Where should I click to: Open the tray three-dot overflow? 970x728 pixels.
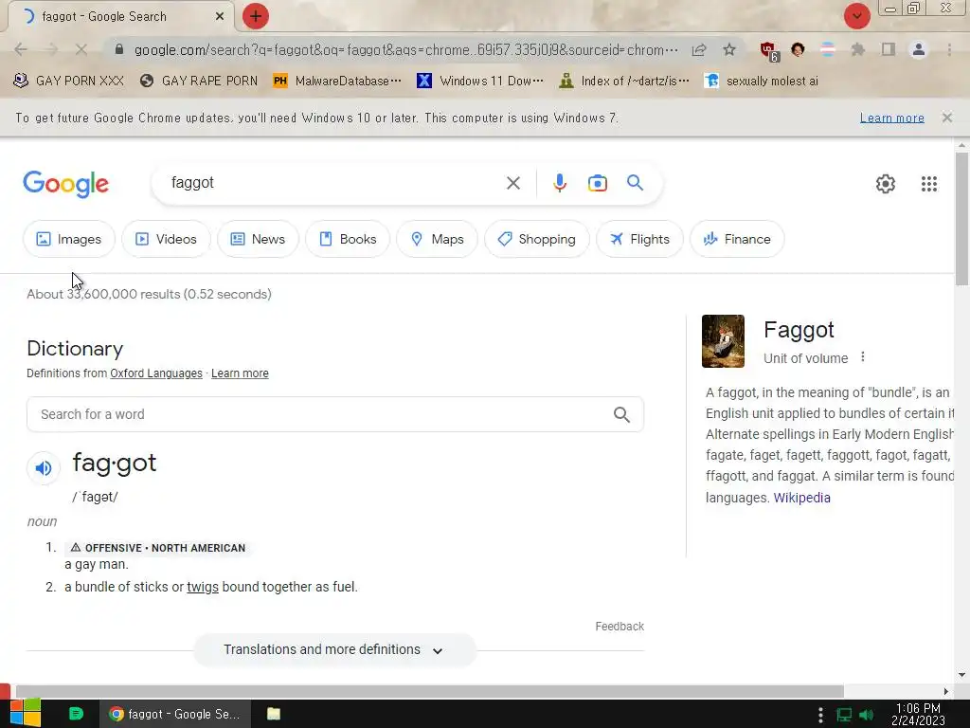pos(820,715)
